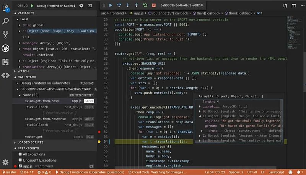
Task: Open the feedback smiley in status bar
Action: 290,172
